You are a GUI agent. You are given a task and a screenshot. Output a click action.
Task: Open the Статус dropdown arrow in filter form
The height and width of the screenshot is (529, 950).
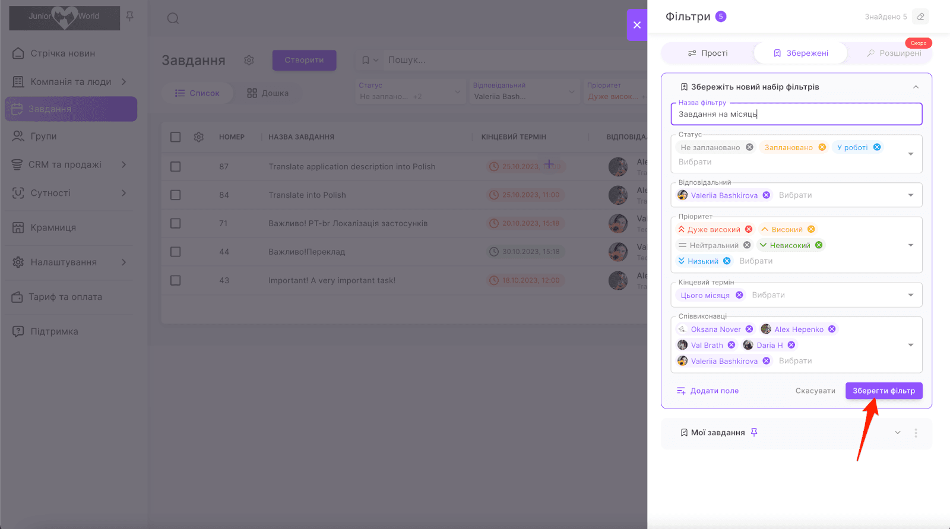point(911,154)
